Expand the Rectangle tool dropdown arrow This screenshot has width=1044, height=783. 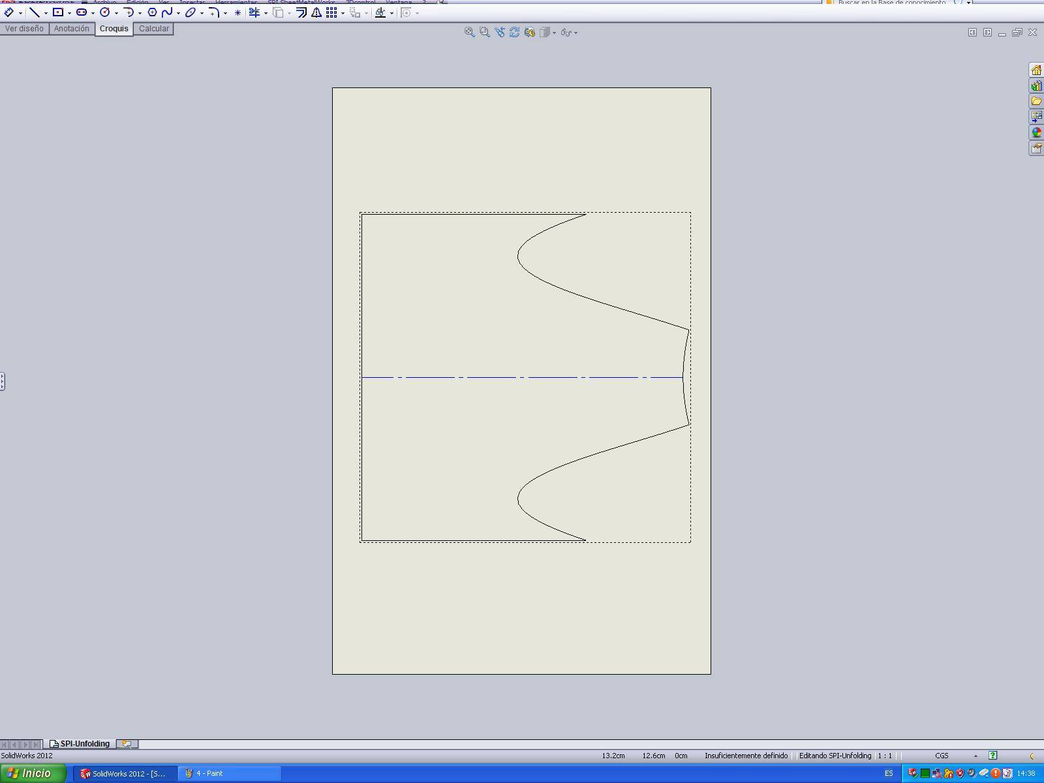click(x=69, y=13)
